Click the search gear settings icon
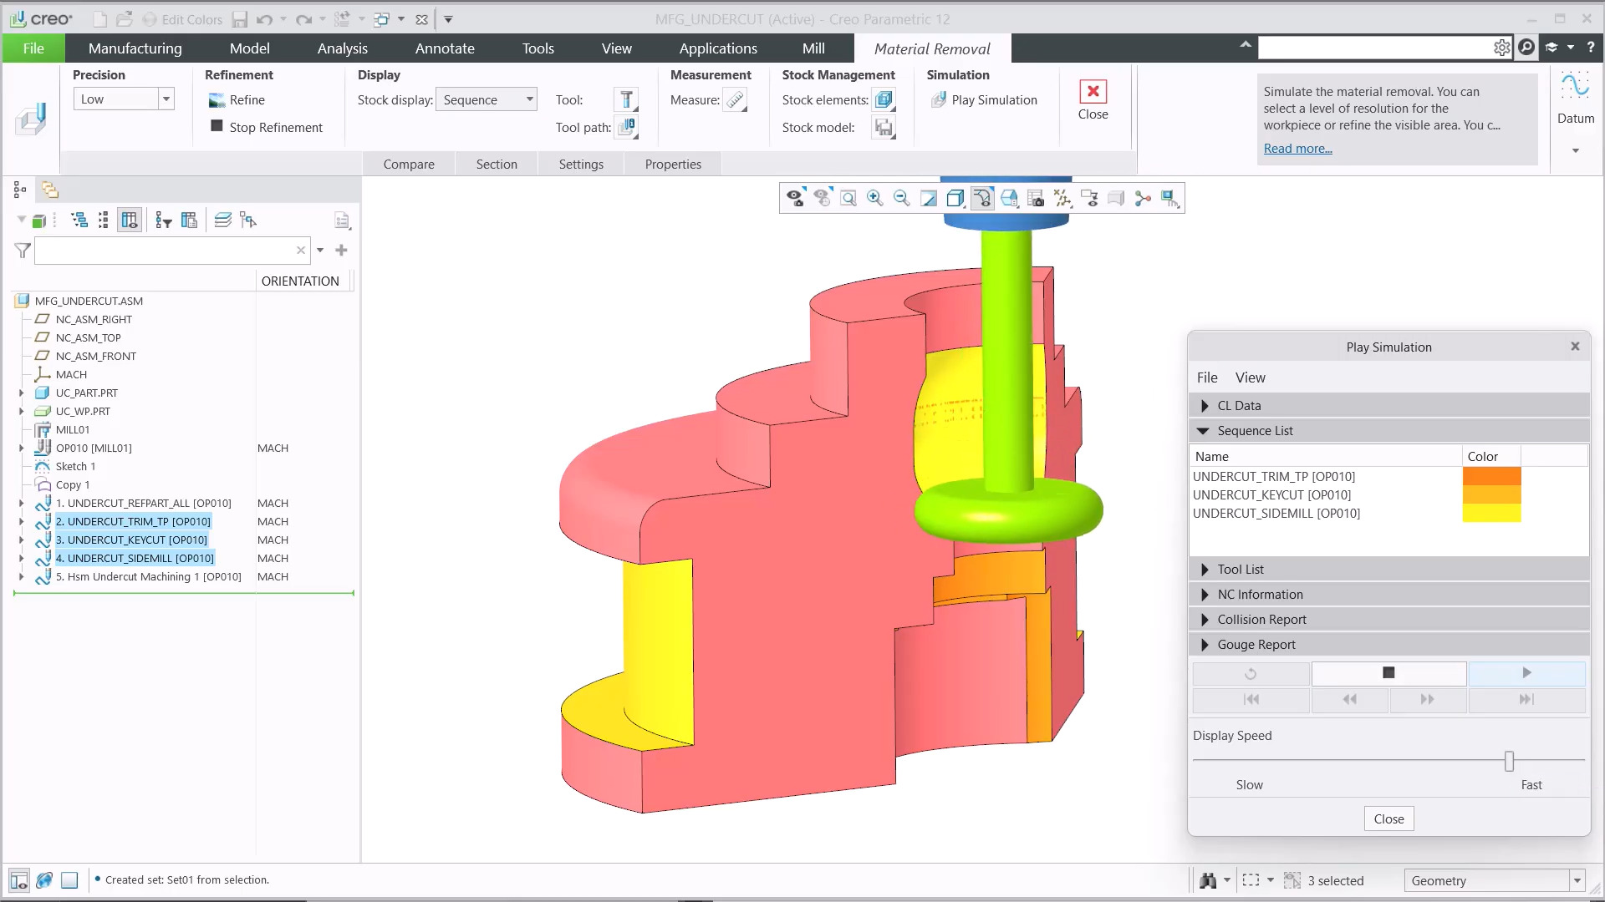Screen dimensions: 1605x902 pos(1501,48)
